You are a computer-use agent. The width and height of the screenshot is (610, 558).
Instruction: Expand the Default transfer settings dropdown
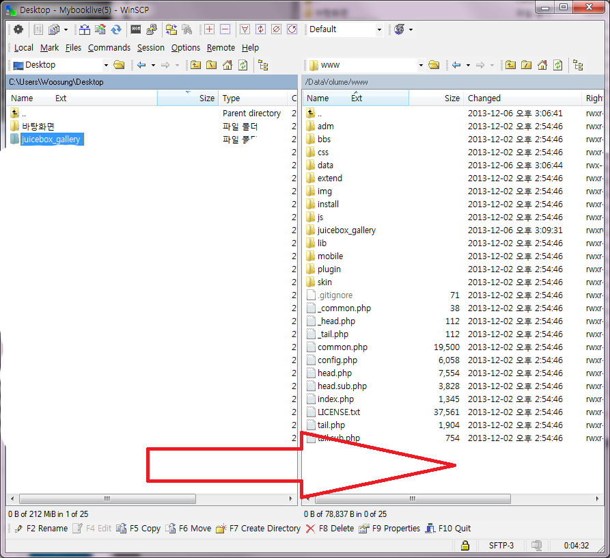coord(379,29)
